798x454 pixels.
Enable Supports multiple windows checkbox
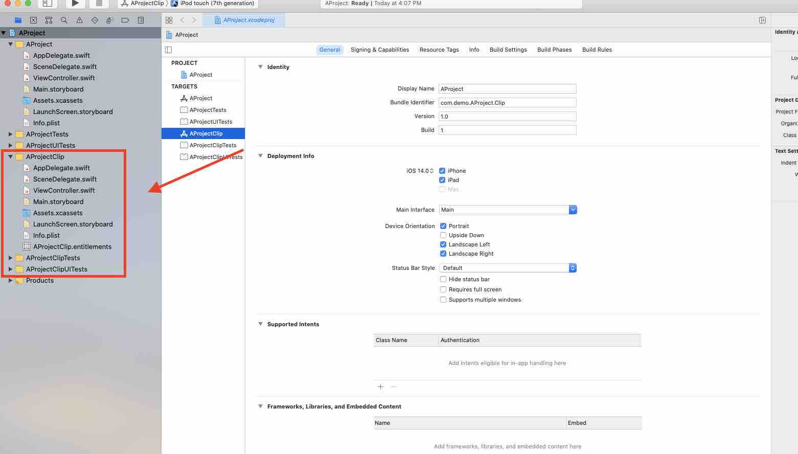tap(443, 300)
